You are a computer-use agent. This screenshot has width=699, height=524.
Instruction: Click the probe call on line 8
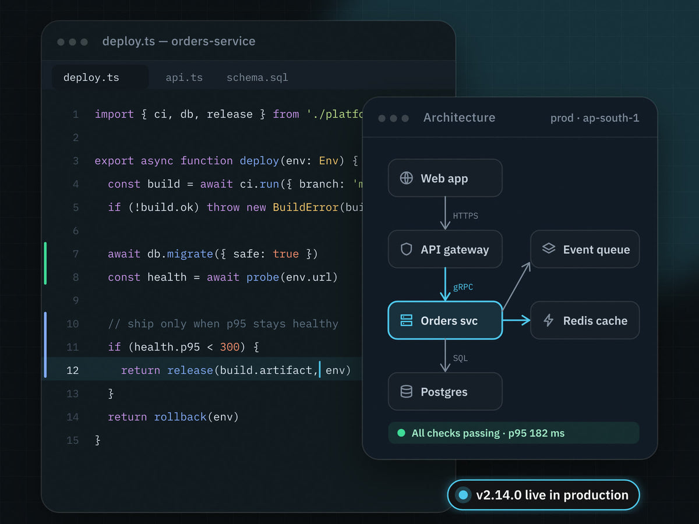point(263,277)
